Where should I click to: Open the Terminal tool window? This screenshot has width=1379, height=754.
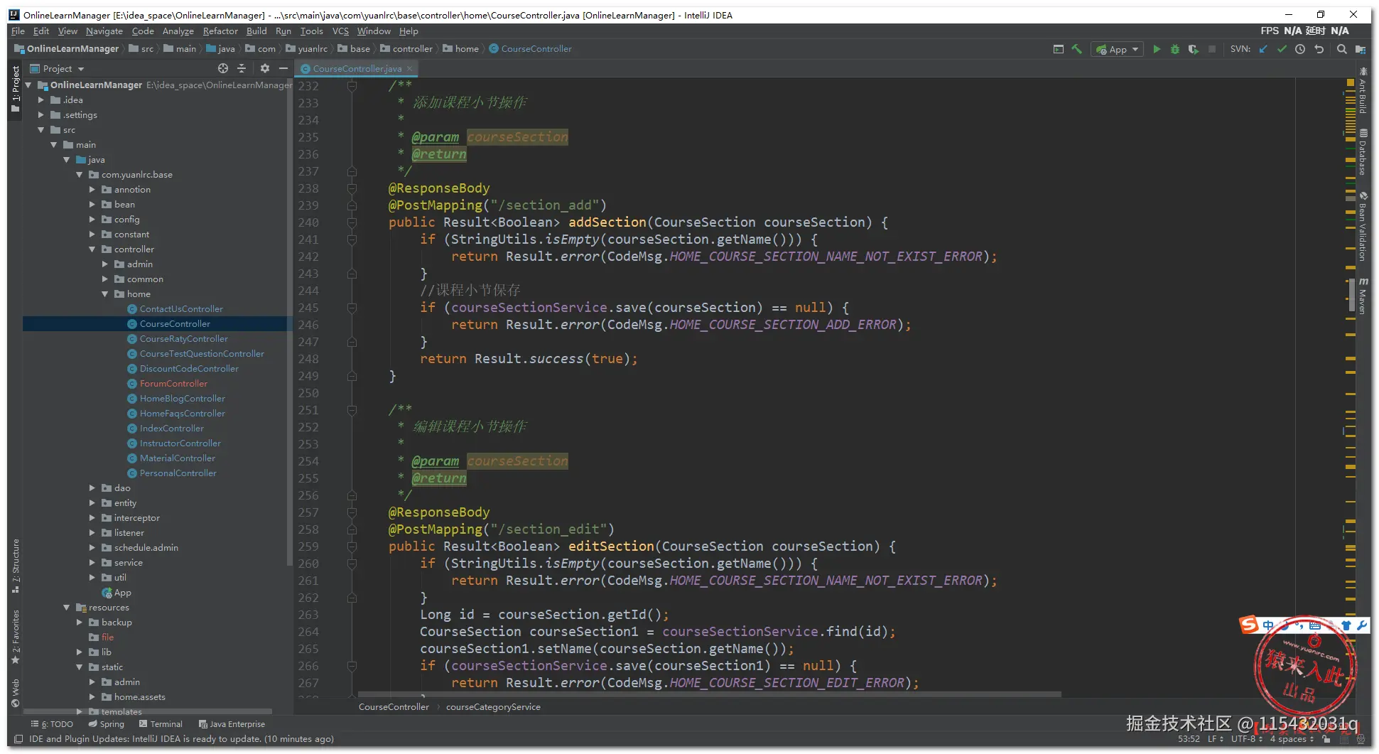point(161,724)
